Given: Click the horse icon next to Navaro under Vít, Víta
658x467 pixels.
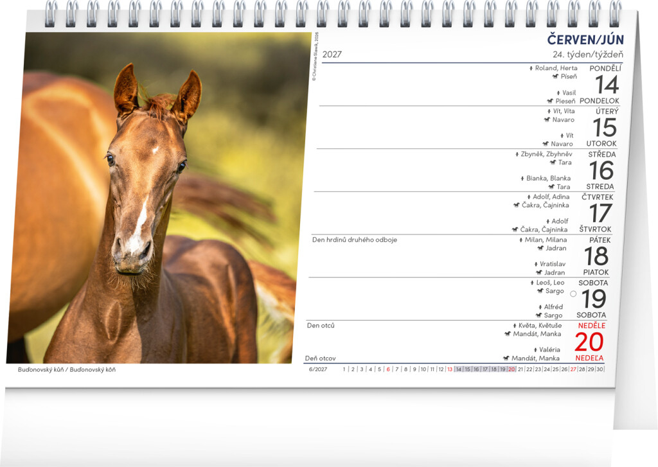Looking at the screenshot, I should (547, 119).
